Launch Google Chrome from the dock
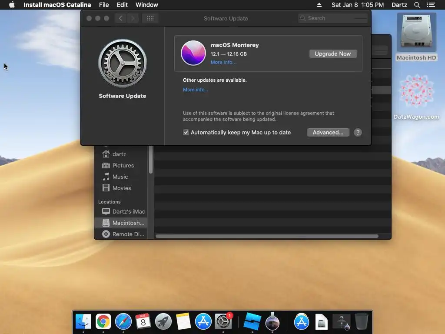This screenshot has width=445, height=334. coord(103,321)
